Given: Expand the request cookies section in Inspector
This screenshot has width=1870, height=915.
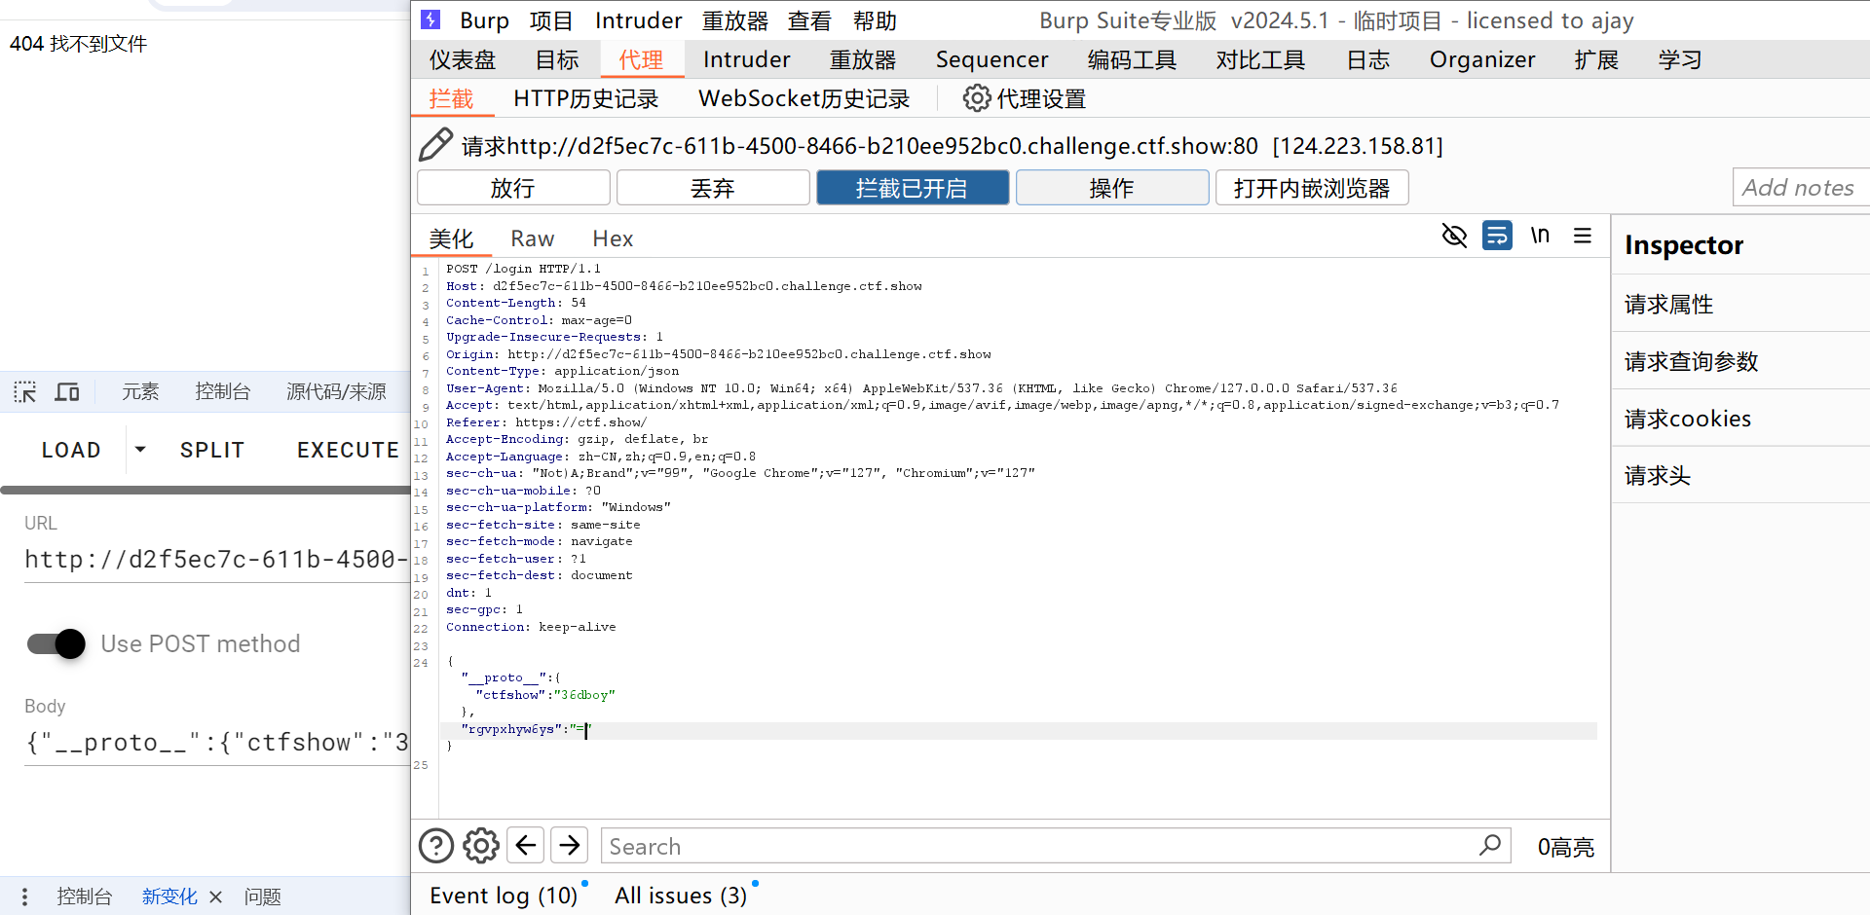Looking at the screenshot, I should tap(1688, 419).
